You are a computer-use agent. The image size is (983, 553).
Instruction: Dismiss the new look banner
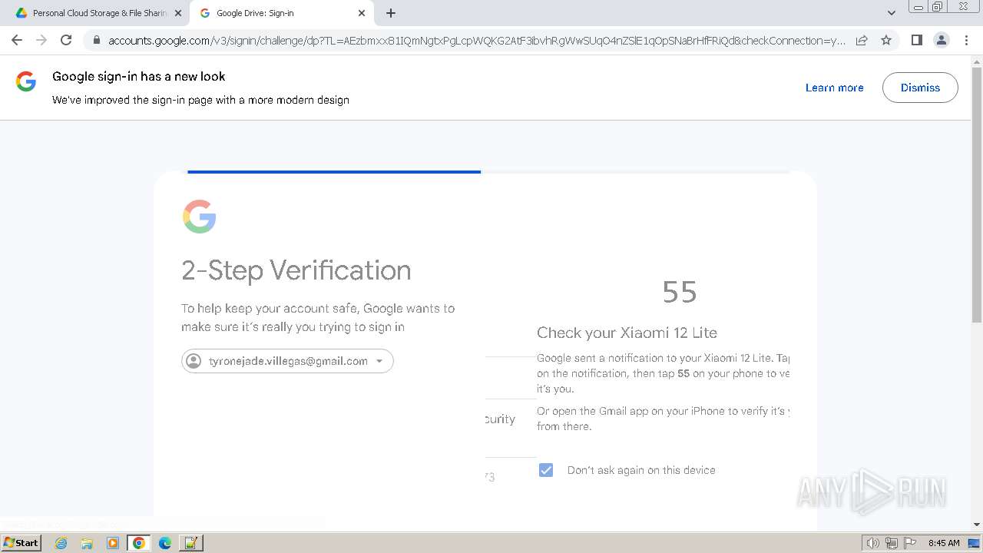(920, 88)
